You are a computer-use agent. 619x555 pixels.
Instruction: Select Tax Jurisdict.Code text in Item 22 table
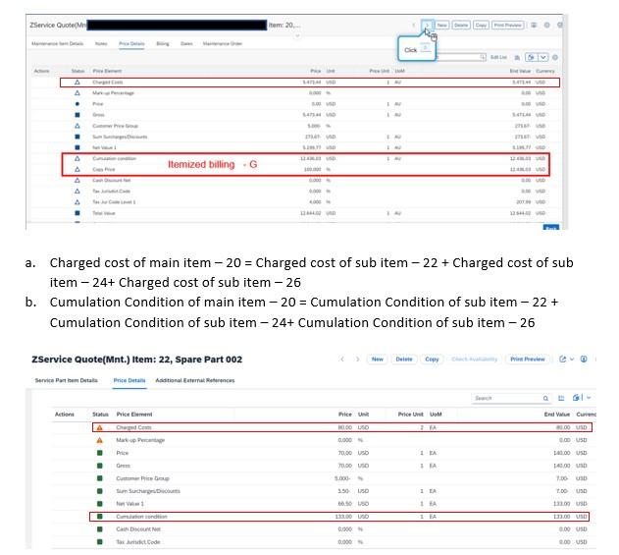tap(138, 542)
